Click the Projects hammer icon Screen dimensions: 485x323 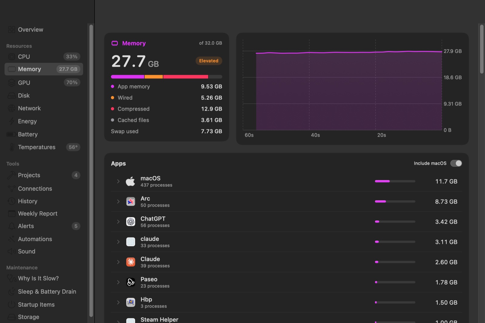tap(12, 175)
